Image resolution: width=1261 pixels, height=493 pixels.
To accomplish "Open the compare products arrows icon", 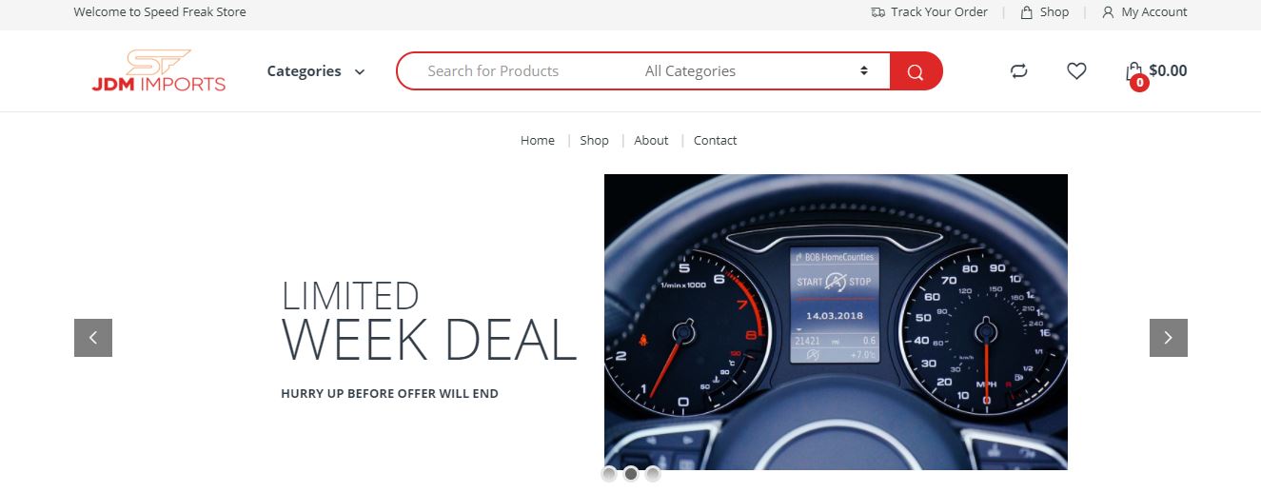I will 1019,71.
